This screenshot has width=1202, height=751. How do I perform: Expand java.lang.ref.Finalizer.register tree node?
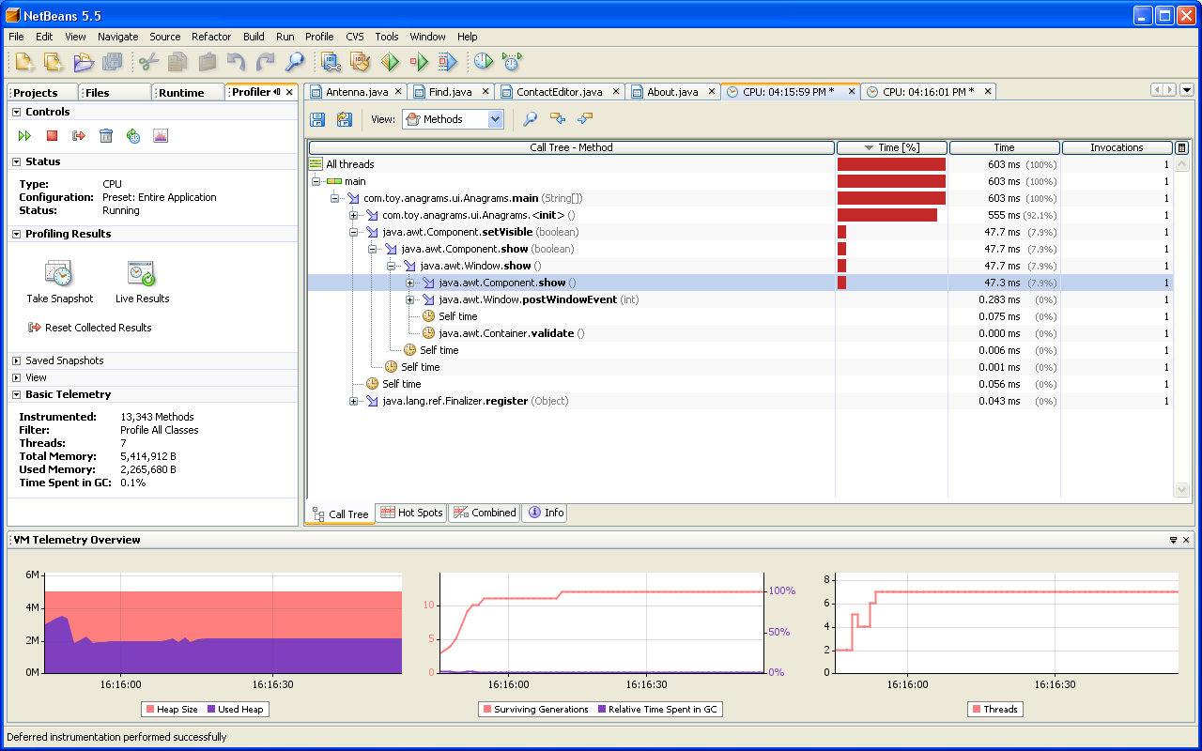(354, 401)
